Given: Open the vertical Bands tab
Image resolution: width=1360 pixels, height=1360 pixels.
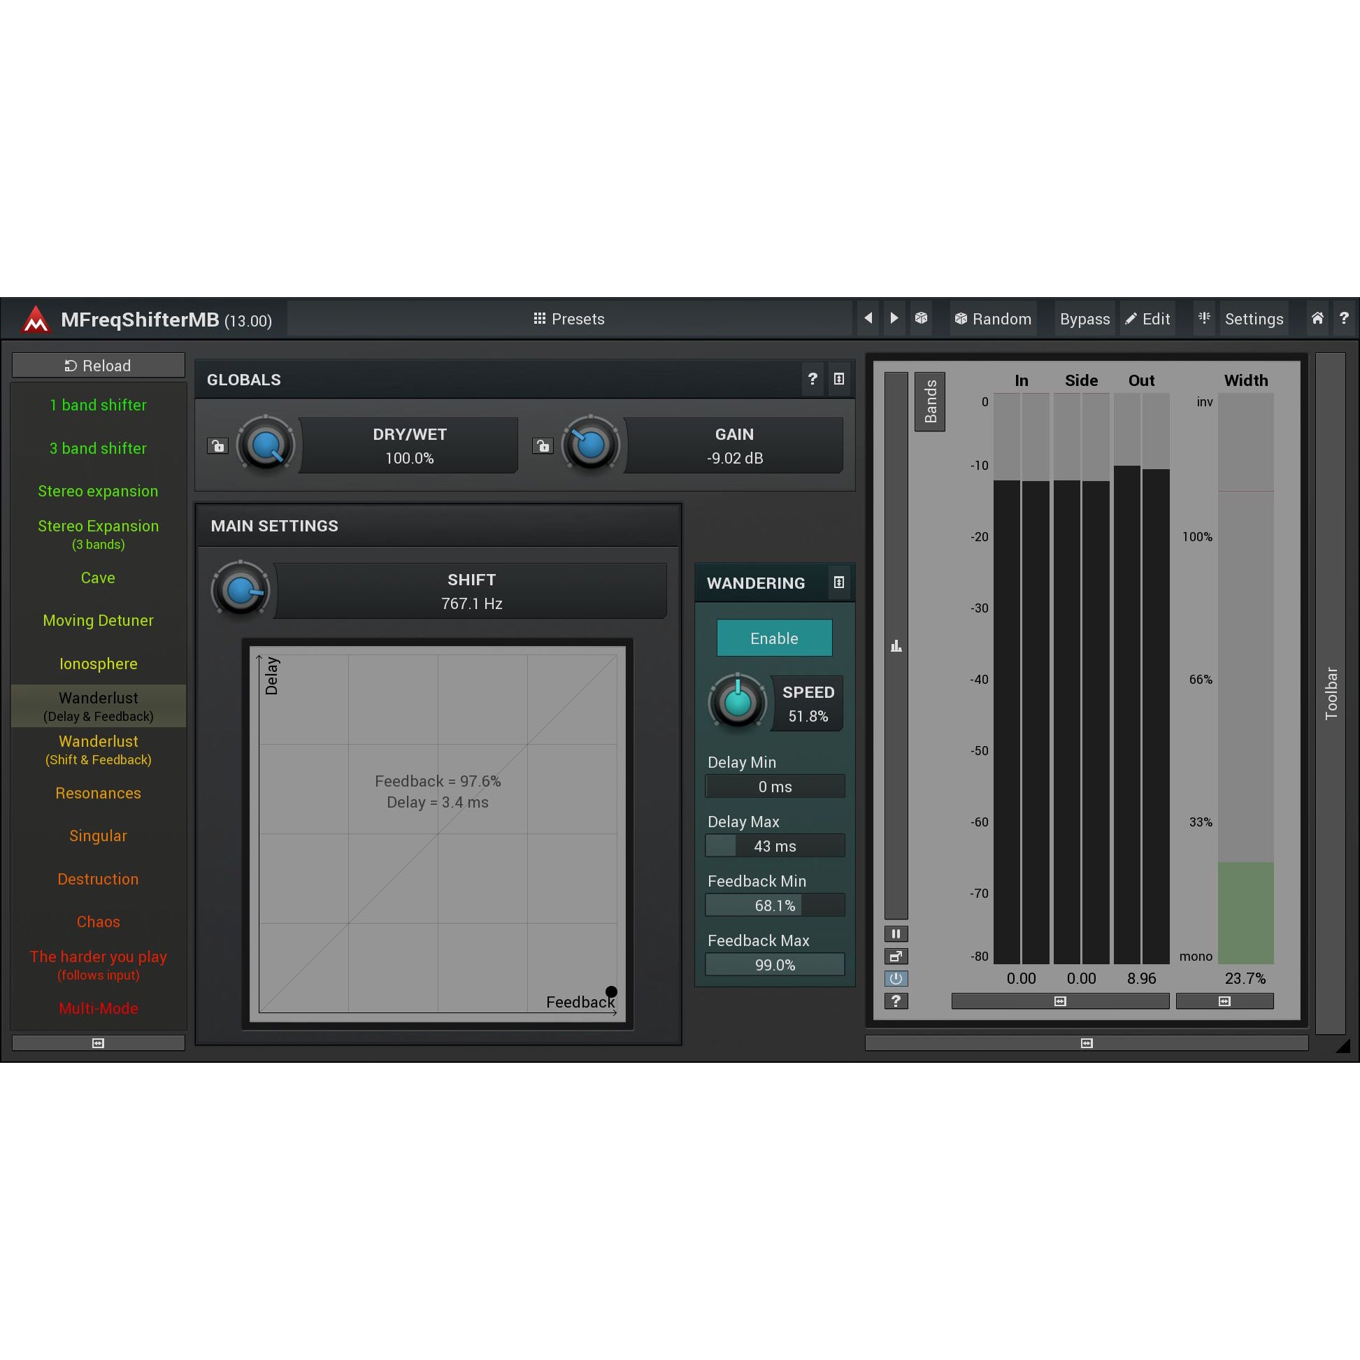Looking at the screenshot, I should click(929, 401).
